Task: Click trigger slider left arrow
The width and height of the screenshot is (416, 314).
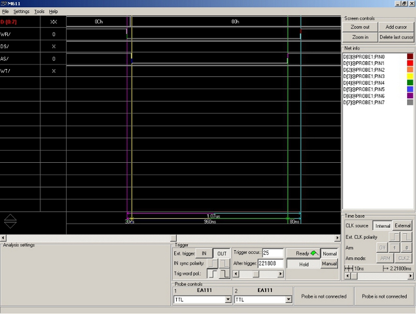Action: coord(236,273)
